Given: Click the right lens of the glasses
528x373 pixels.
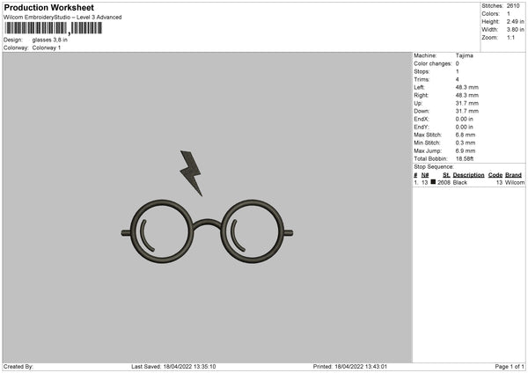Looking at the screenshot, I should (253, 231).
